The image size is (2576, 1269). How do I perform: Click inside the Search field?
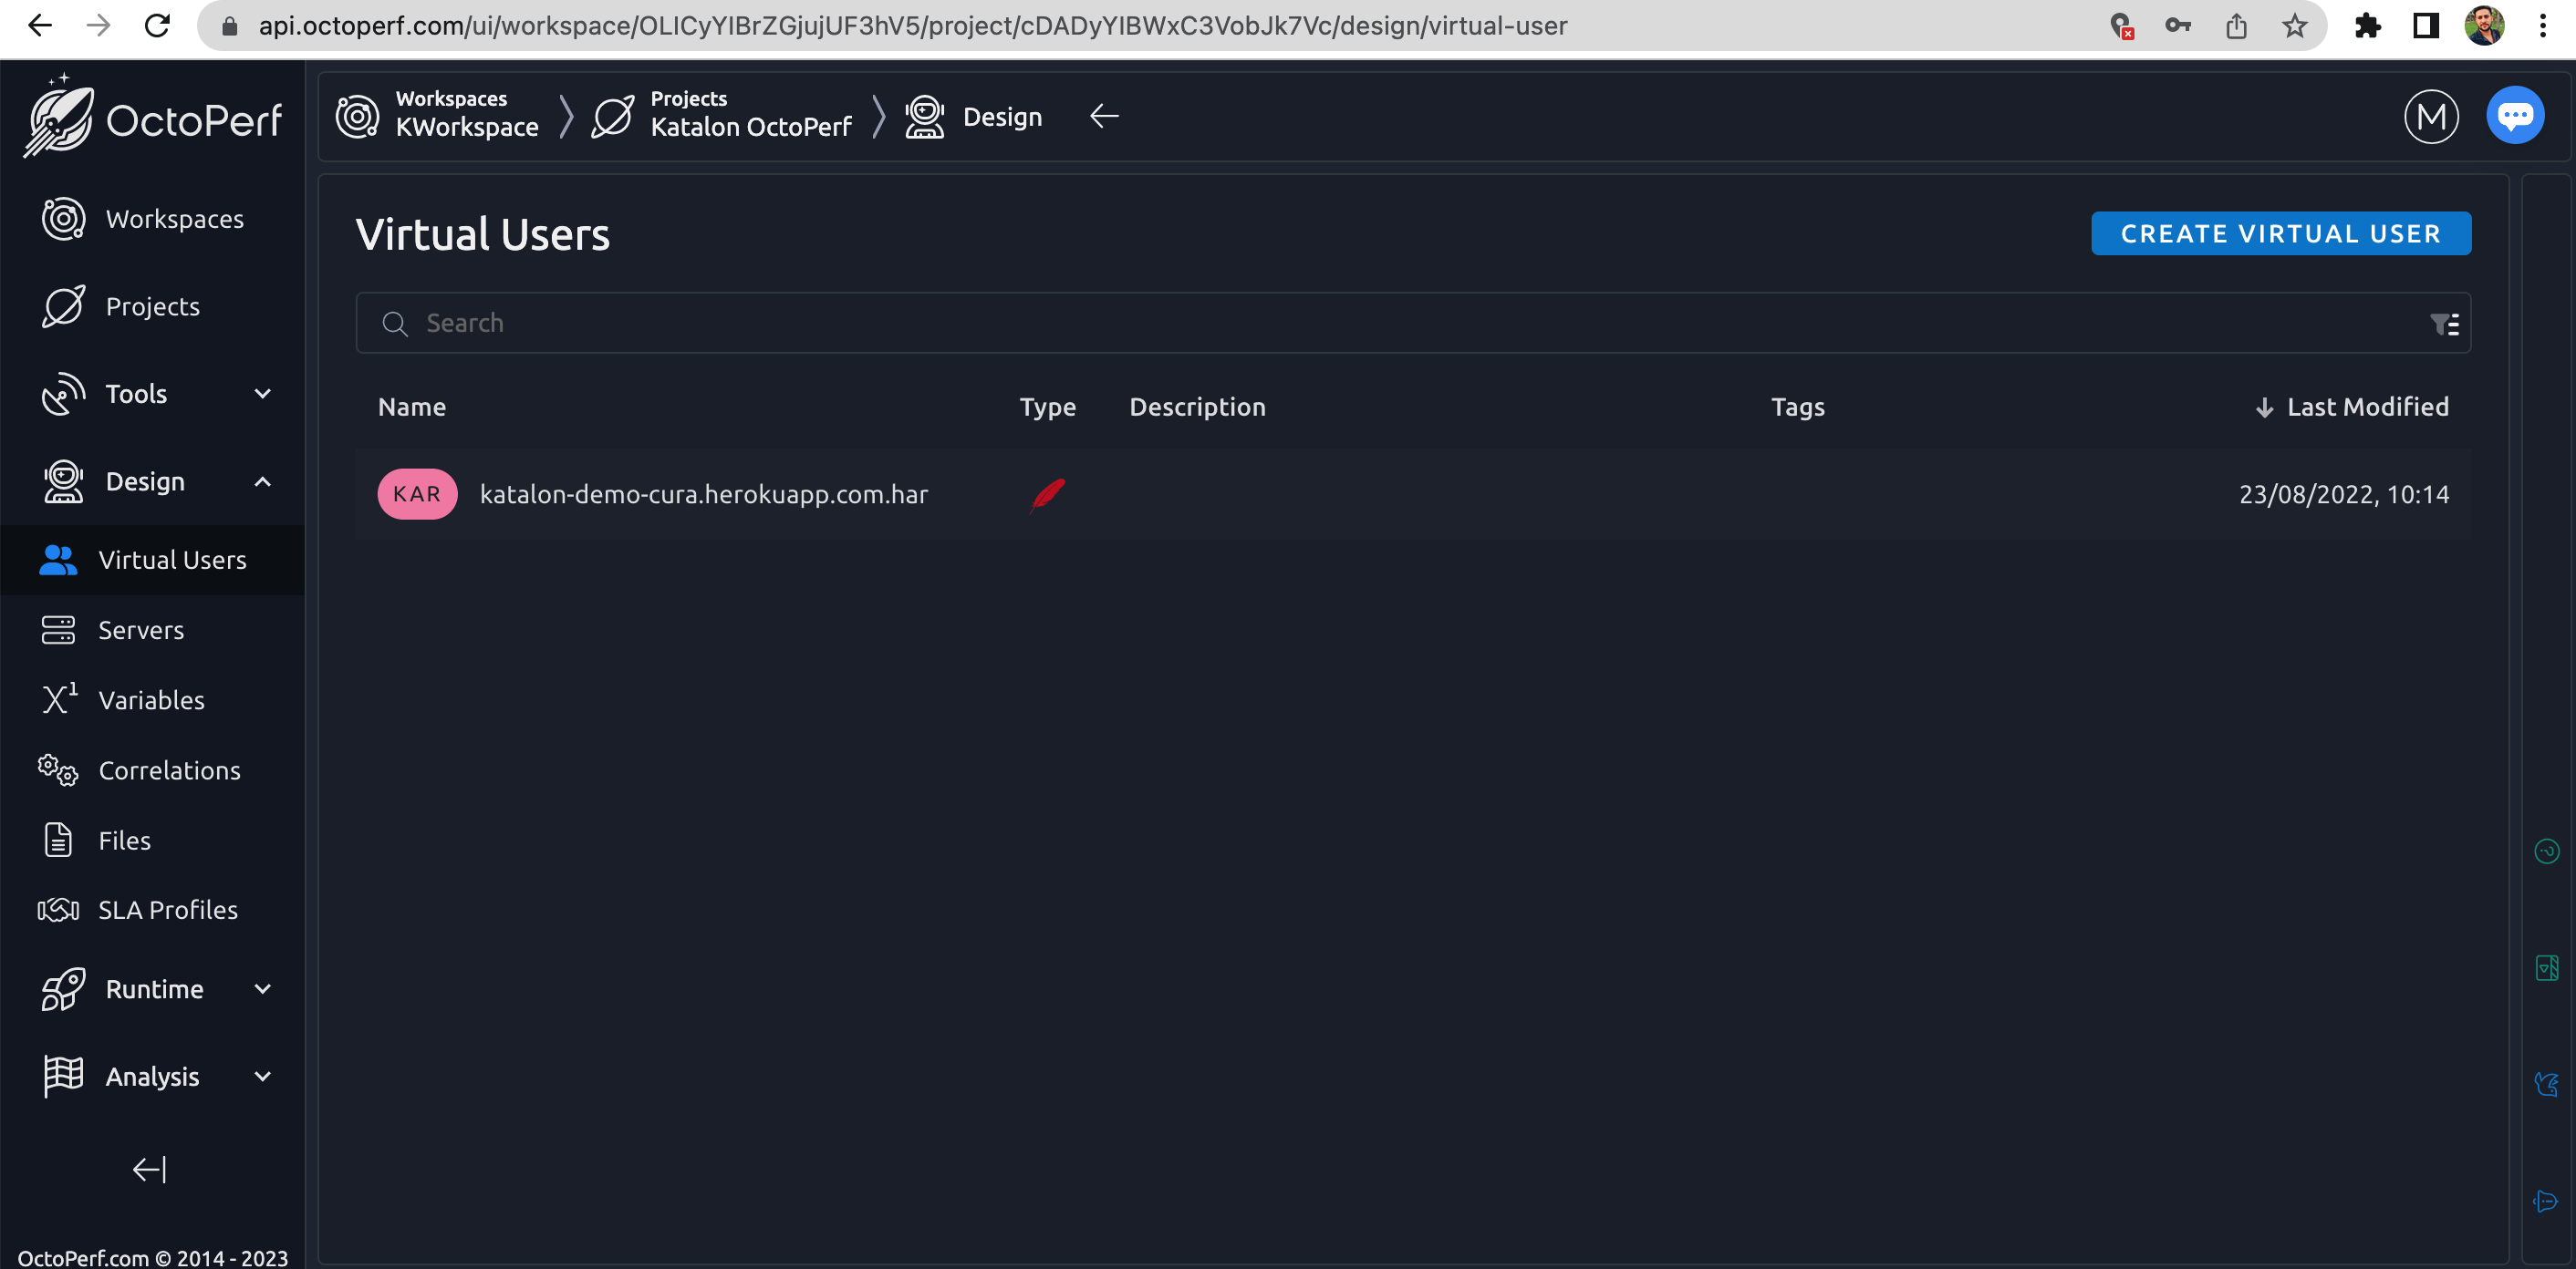point(700,323)
